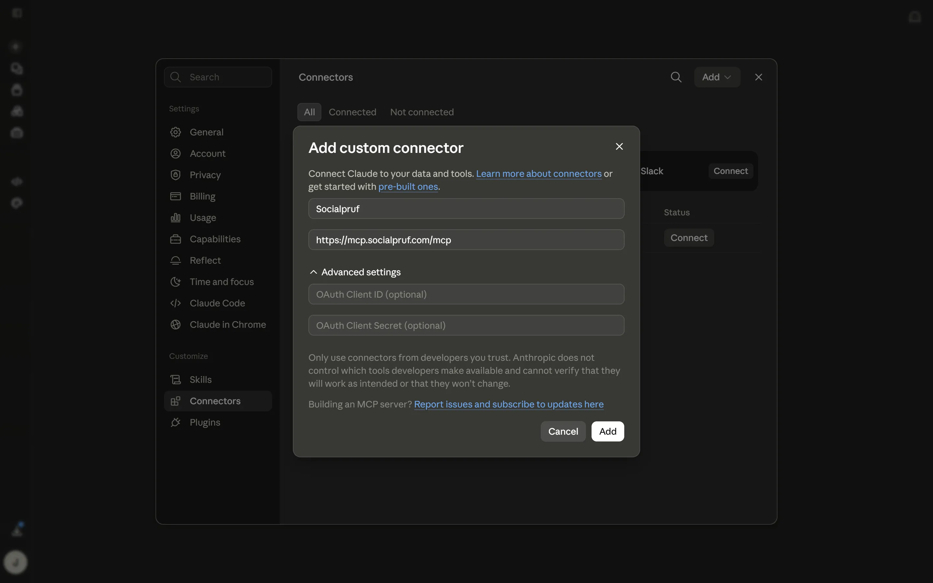Click the Add button to save connector
933x583 pixels.
coord(608,431)
